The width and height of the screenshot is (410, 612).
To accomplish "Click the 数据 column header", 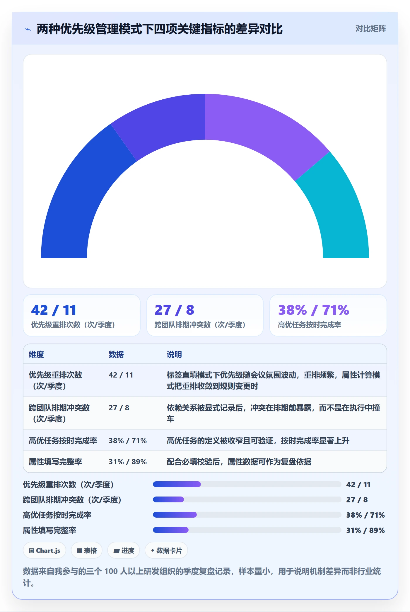I will pos(116,354).
